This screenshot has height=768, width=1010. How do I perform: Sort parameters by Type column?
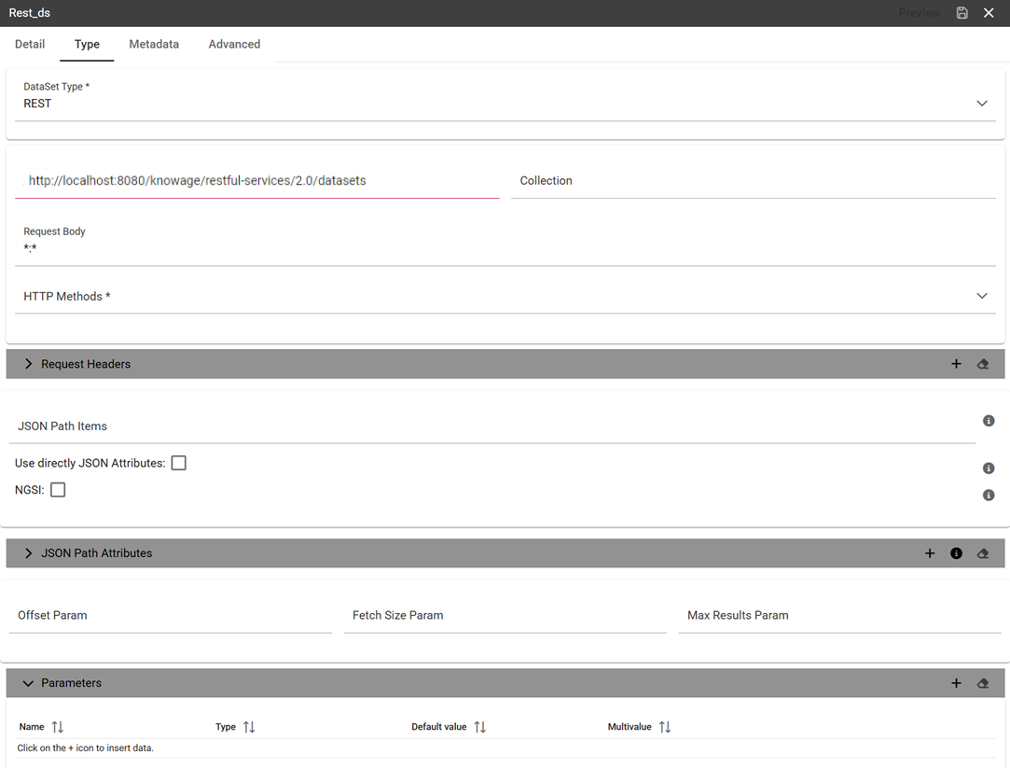249,727
